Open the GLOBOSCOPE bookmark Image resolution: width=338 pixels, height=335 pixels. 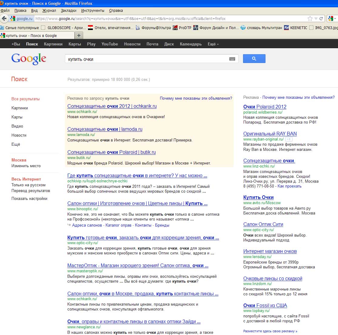[x=64, y=28]
